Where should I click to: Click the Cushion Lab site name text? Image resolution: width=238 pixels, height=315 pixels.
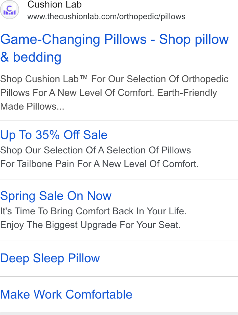[55, 4]
